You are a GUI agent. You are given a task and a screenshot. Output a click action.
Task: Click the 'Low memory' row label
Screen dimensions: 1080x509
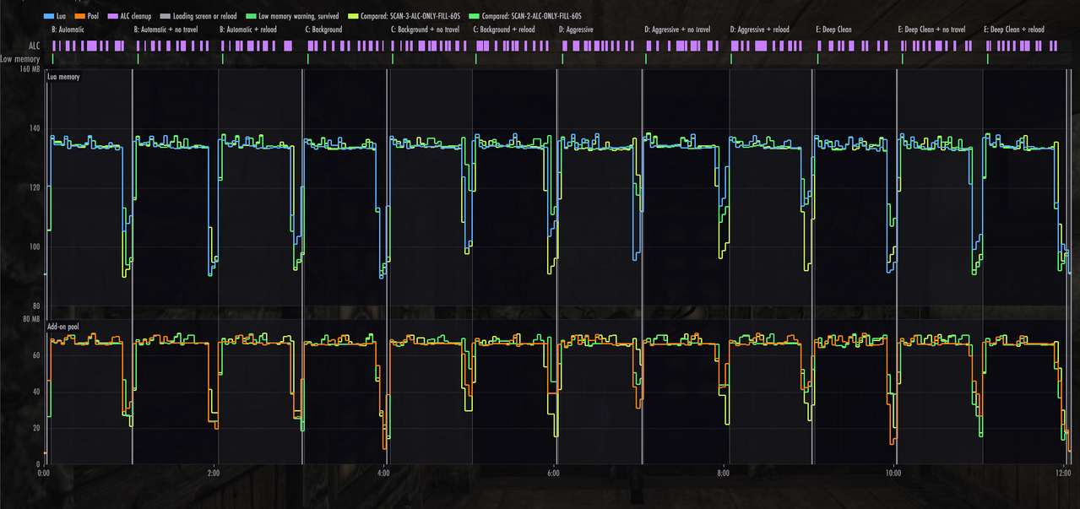(21, 59)
